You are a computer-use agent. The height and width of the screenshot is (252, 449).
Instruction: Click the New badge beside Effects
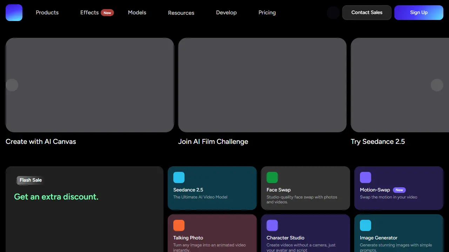pos(107,13)
